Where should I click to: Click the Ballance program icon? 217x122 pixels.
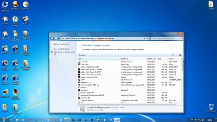click(x=79, y=87)
